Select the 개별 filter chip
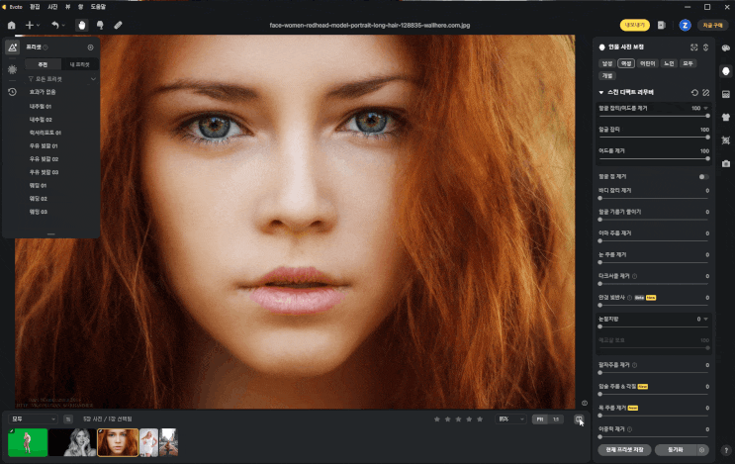The height and width of the screenshot is (464, 735). click(x=607, y=75)
